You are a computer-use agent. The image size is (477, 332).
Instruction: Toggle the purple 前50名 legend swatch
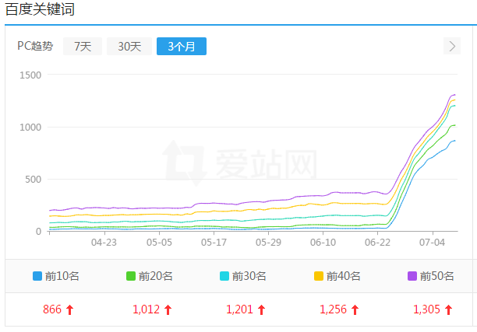(x=412, y=276)
